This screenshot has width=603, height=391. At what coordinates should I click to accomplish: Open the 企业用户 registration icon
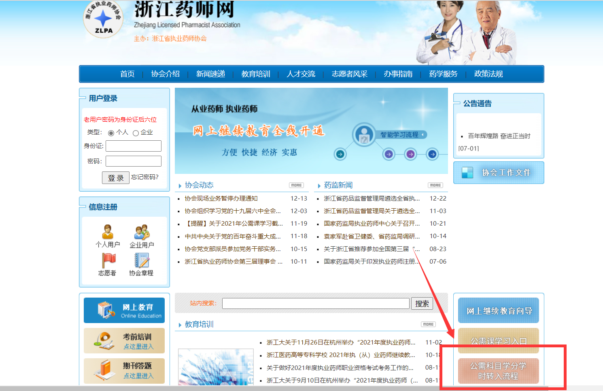click(142, 232)
